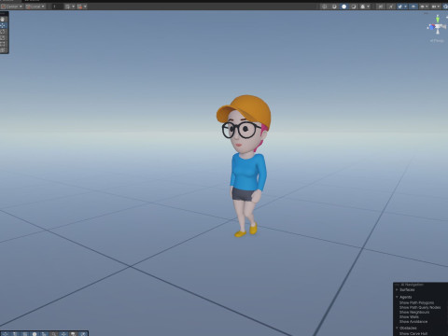Image resolution: width=448 pixels, height=336 pixels.
Task: Toggle Persp projection label under gizmo
Action: point(437,40)
